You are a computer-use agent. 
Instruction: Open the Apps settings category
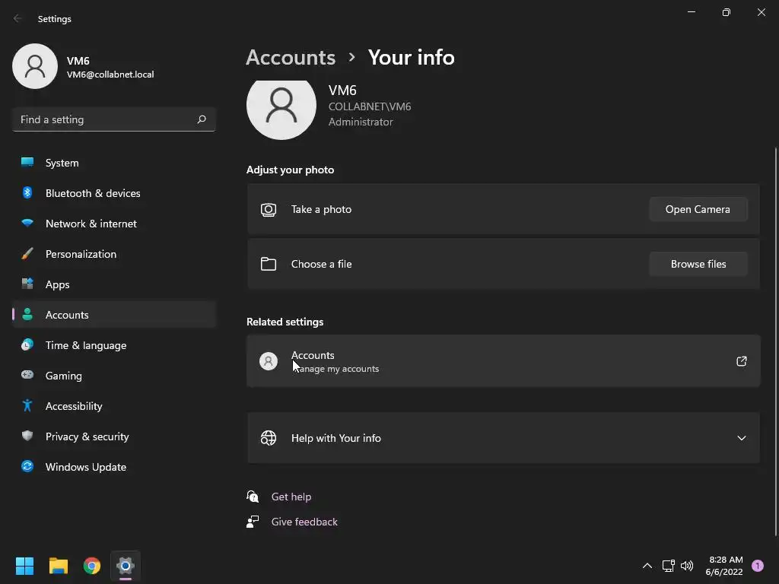coord(57,284)
